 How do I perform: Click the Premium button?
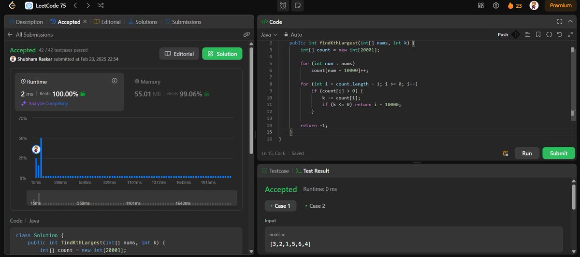pyautogui.click(x=561, y=6)
